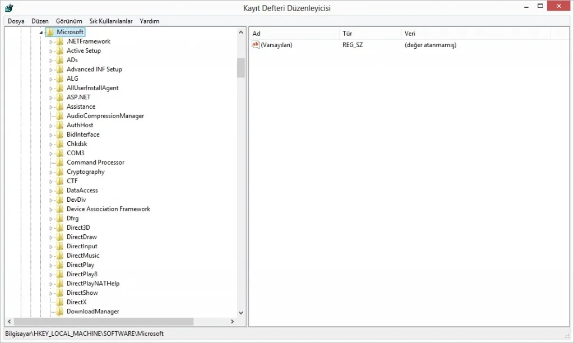Select the DirectPlay8 key
Viewport: 574px width, 343px height.
pyautogui.click(x=82, y=274)
